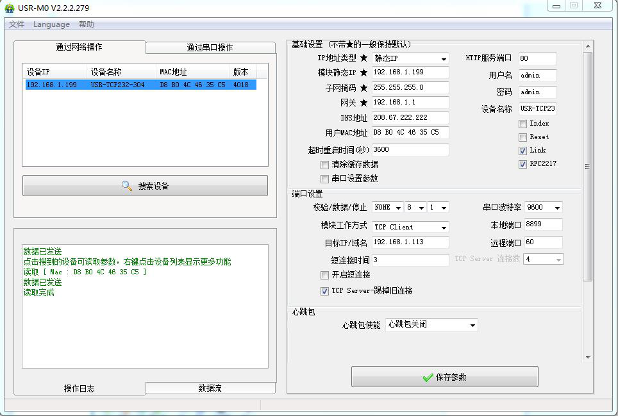Enable the Index checkbox
The width and height of the screenshot is (618, 416).
tap(523, 124)
